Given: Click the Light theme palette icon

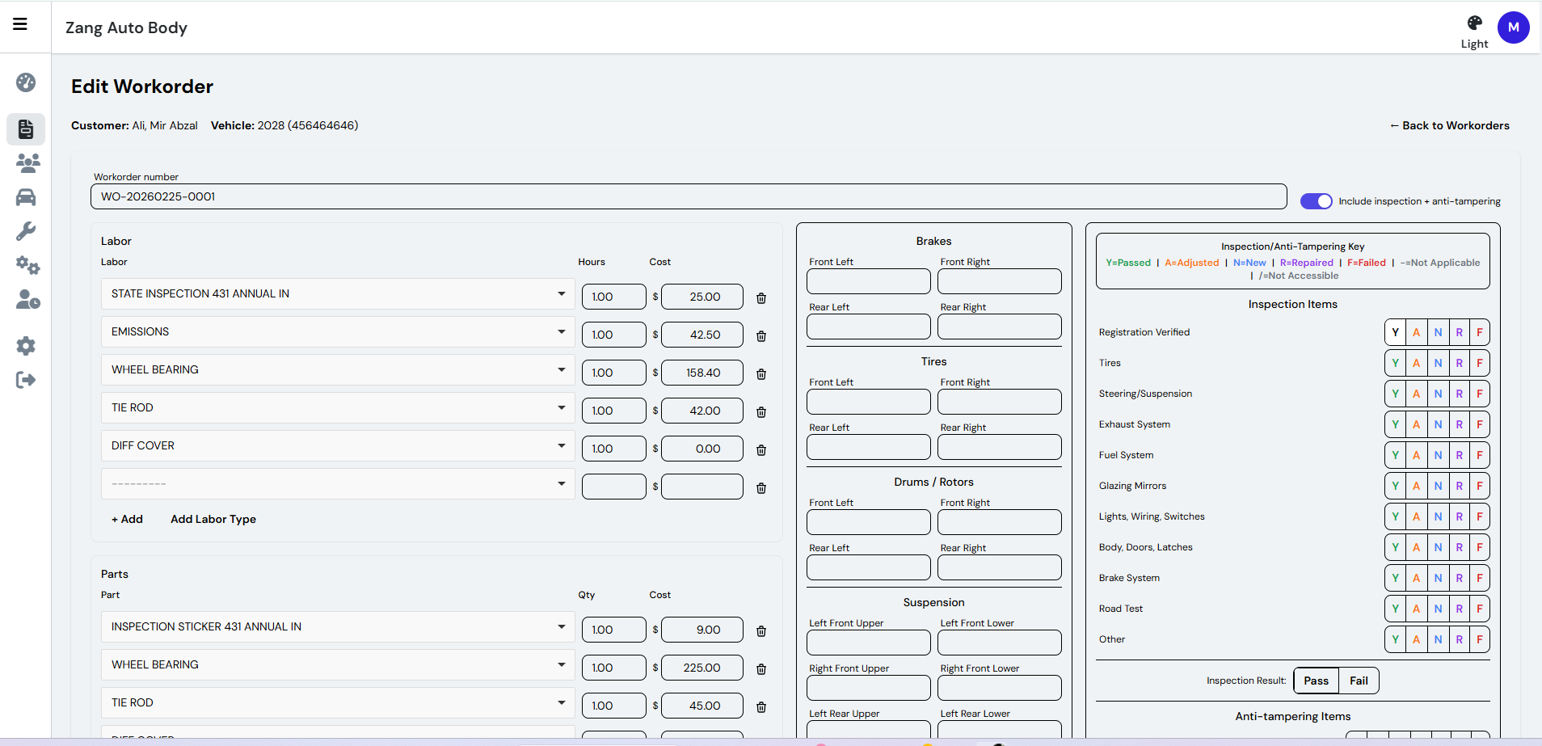Looking at the screenshot, I should click(1474, 23).
